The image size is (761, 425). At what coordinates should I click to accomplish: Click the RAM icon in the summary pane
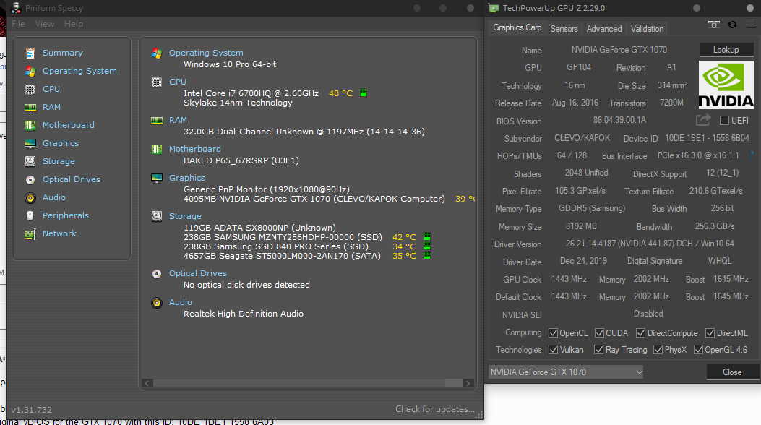click(x=157, y=120)
